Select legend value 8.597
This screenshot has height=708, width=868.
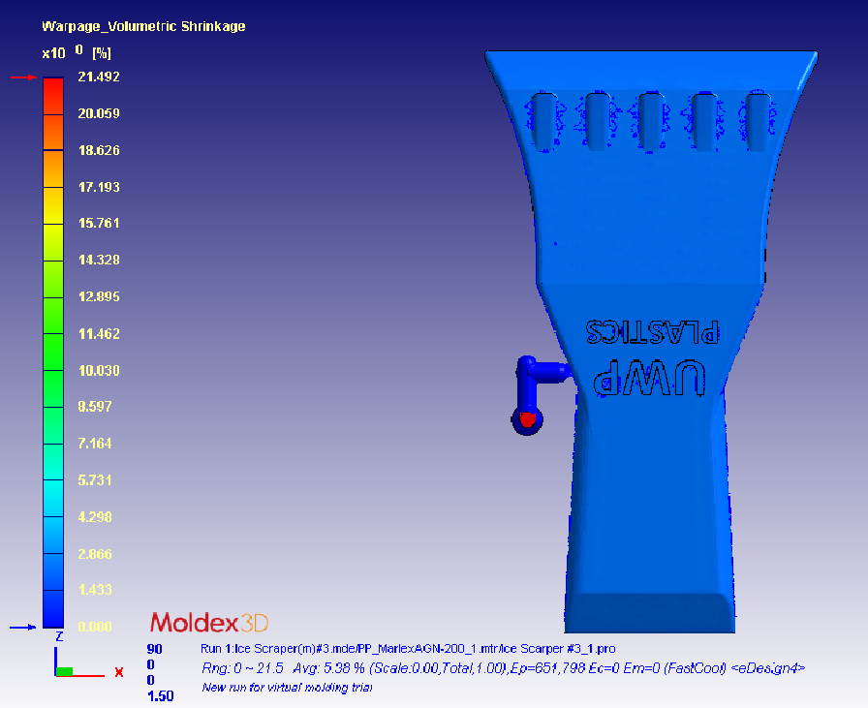click(95, 407)
